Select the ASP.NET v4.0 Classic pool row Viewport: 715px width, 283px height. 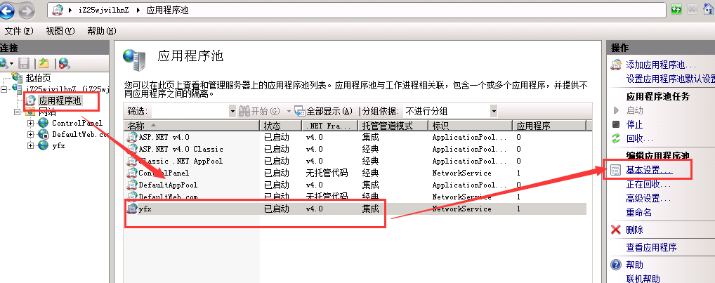click(x=355, y=149)
